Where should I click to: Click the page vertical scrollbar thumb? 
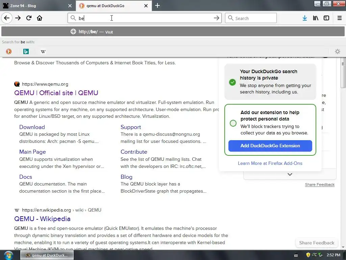click(x=343, y=73)
